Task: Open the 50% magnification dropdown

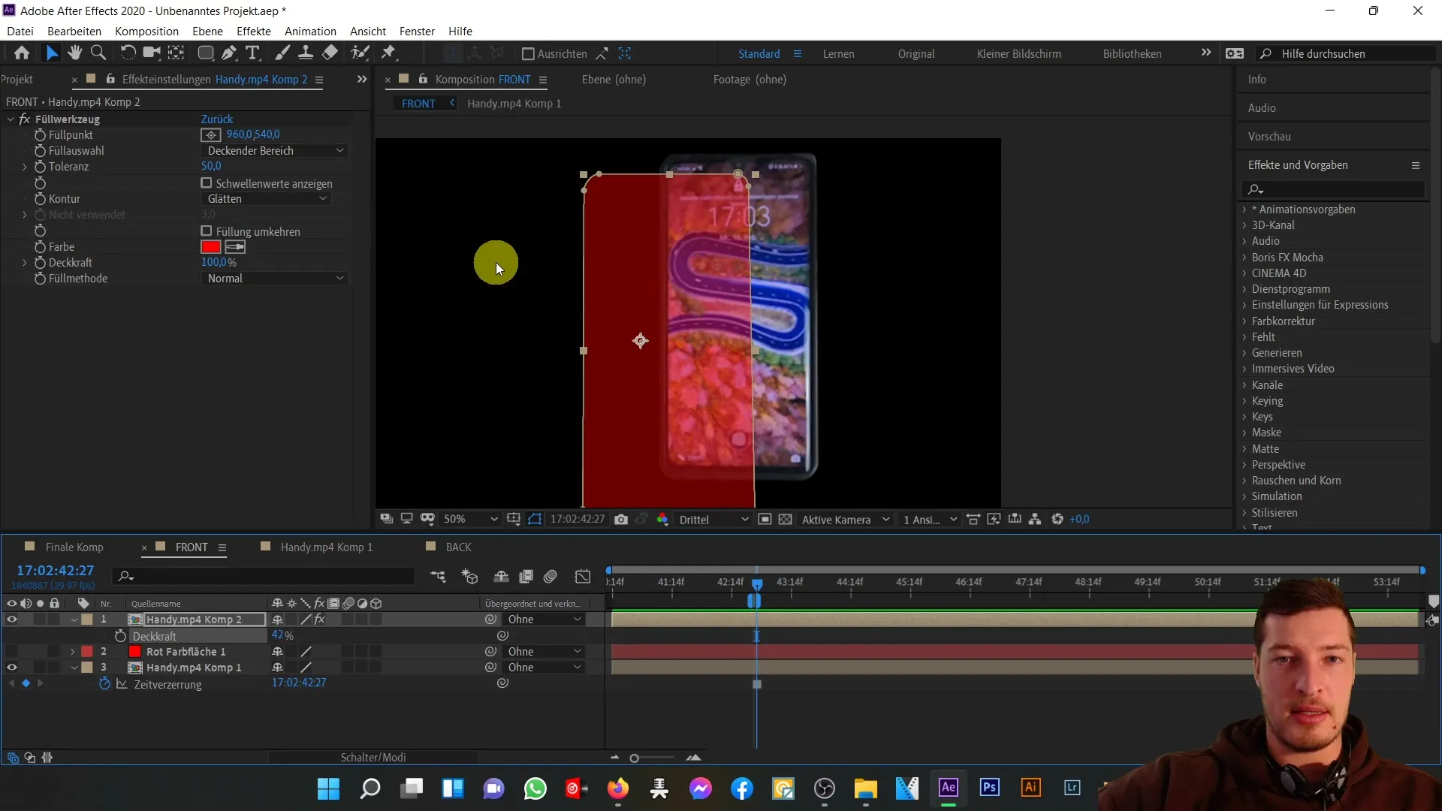Action: tap(470, 520)
